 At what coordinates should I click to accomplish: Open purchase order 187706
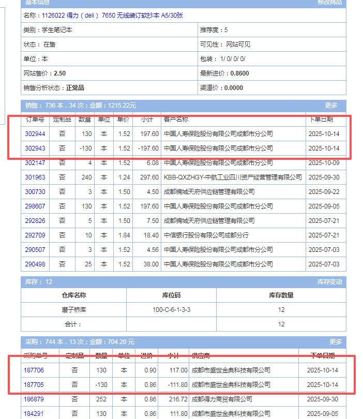coord(34,370)
